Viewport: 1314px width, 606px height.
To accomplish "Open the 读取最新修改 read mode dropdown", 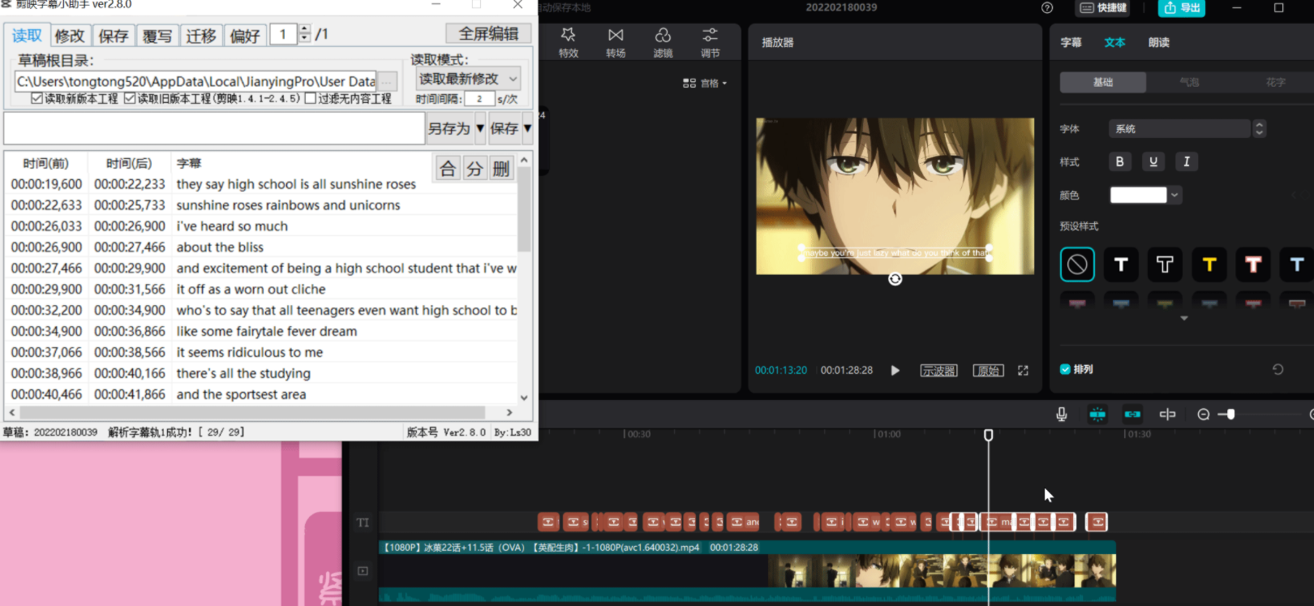I will click(468, 79).
